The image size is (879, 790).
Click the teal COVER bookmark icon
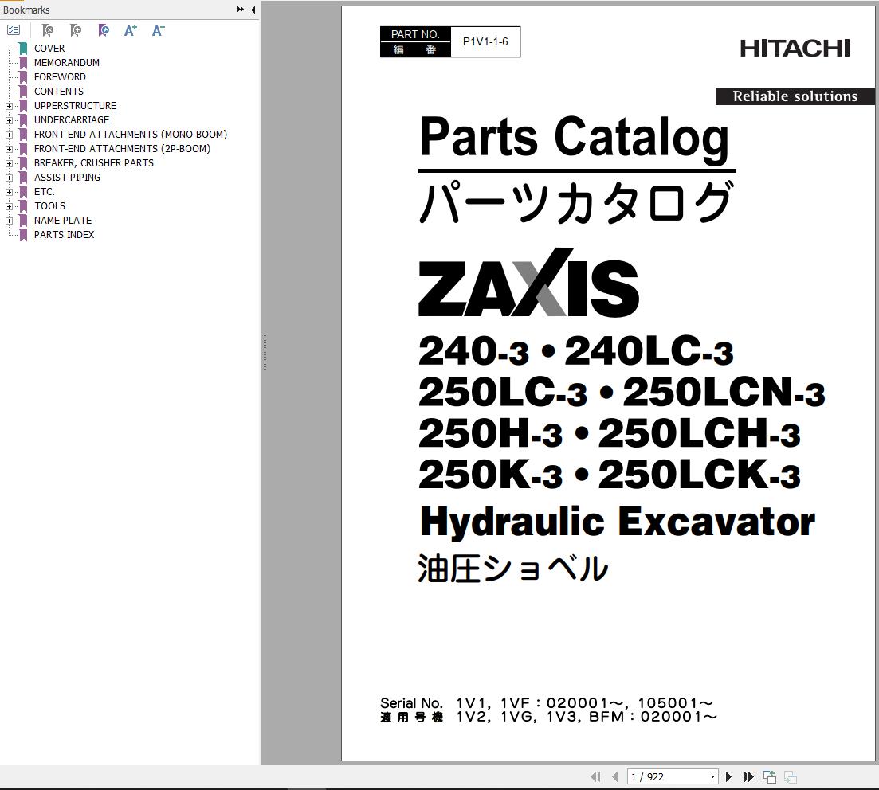tap(24, 49)
